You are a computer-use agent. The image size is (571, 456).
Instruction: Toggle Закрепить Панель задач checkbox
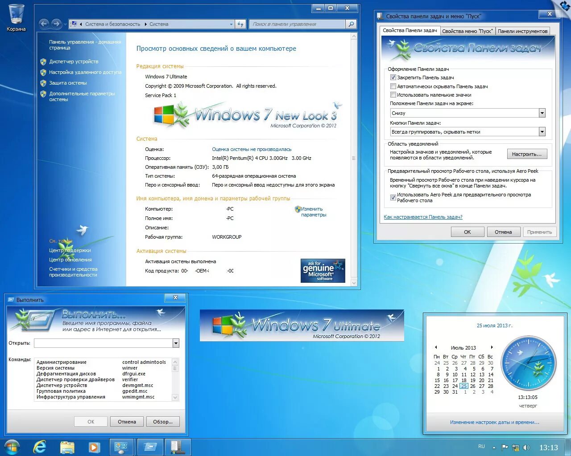pos(393,77)
